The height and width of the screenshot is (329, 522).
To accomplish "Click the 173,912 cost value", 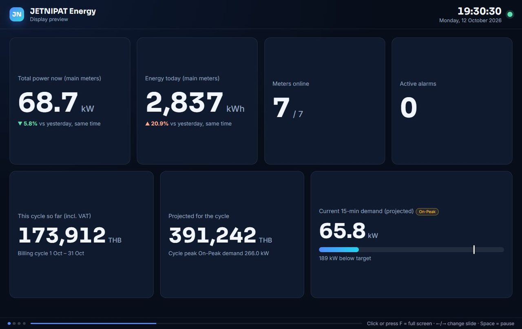I will [62, 236].
